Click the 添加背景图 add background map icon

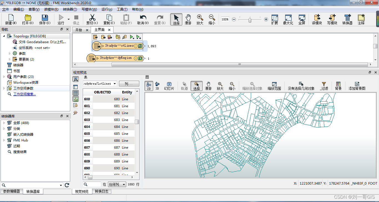[357, 84]
